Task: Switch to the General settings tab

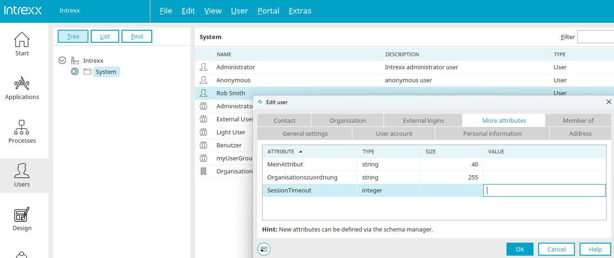Action: [x=305, y=133]
